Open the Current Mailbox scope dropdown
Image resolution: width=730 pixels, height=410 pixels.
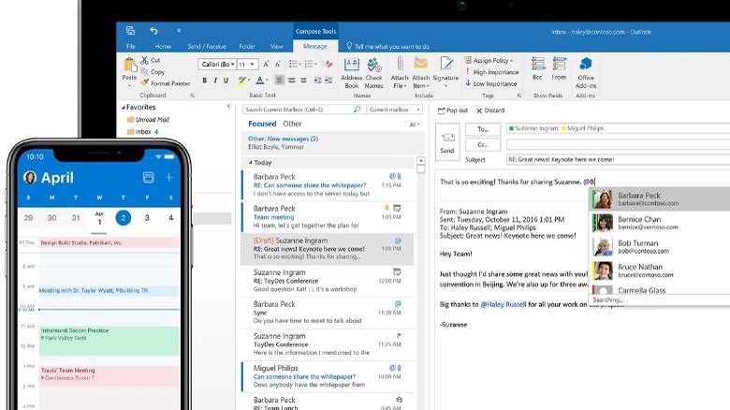393,110
